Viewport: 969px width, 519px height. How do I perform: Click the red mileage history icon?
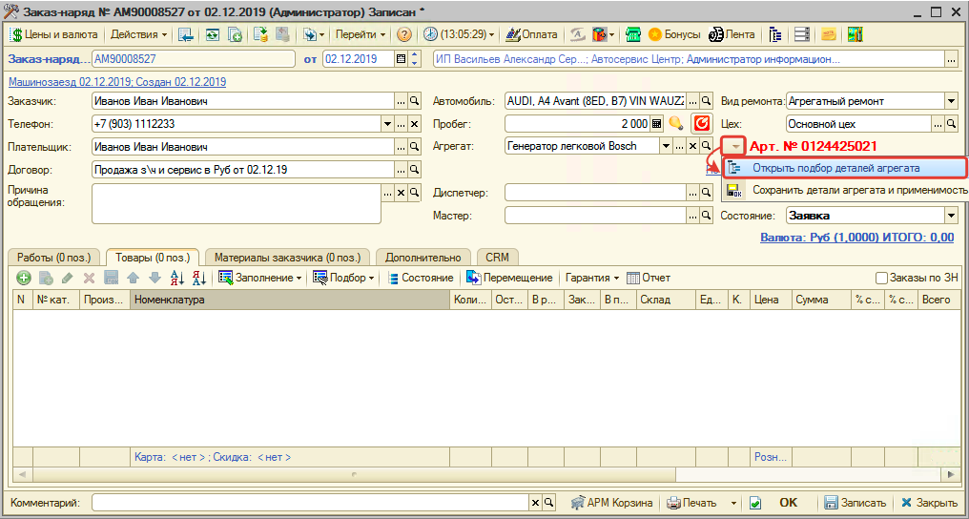(702, 123)
